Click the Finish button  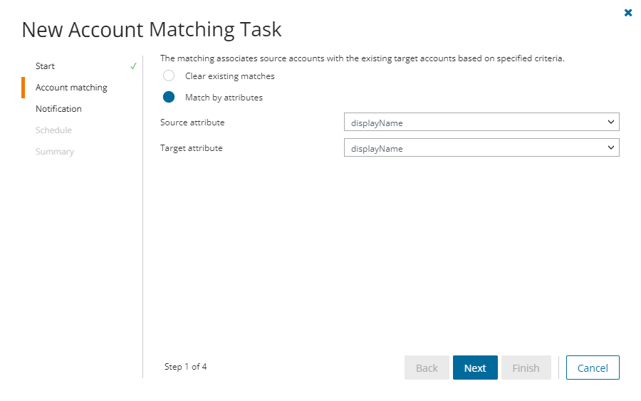pyautogui.click(x=526, y=368)
